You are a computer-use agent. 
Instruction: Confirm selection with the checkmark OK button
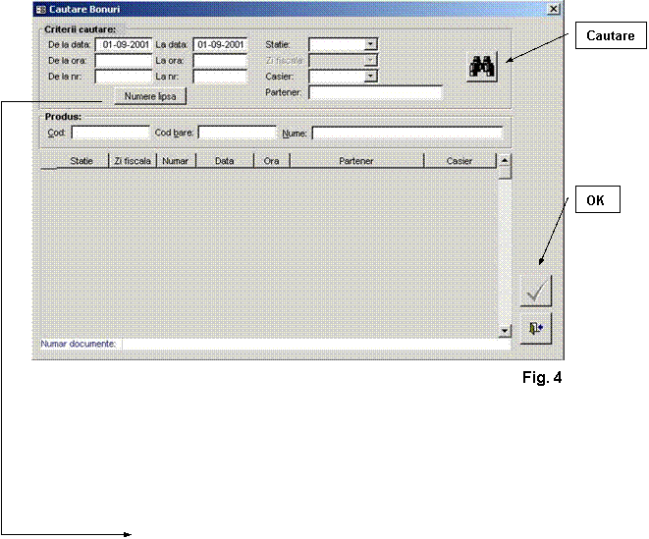pos(536,291)
